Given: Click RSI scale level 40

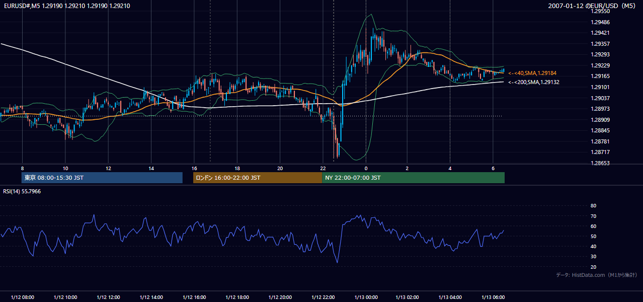Looking at the screenshot, I should [x=593, y=246].
